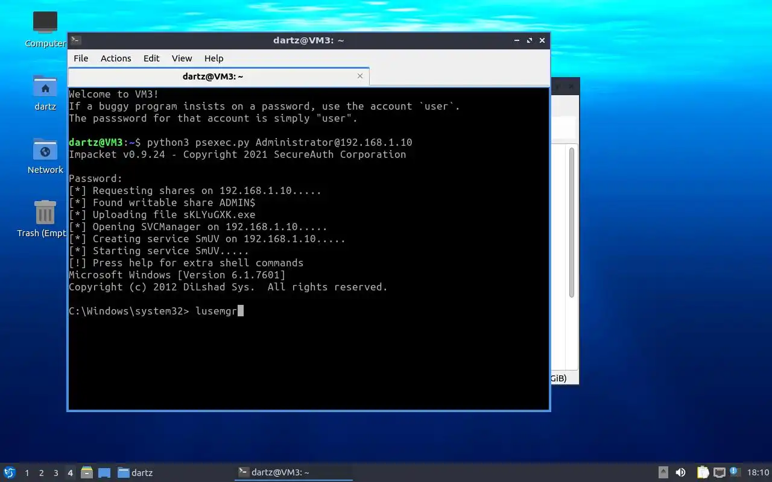772x482 pixels.
Task: Open the dartz home folder desktop icon
Action: 45,92
